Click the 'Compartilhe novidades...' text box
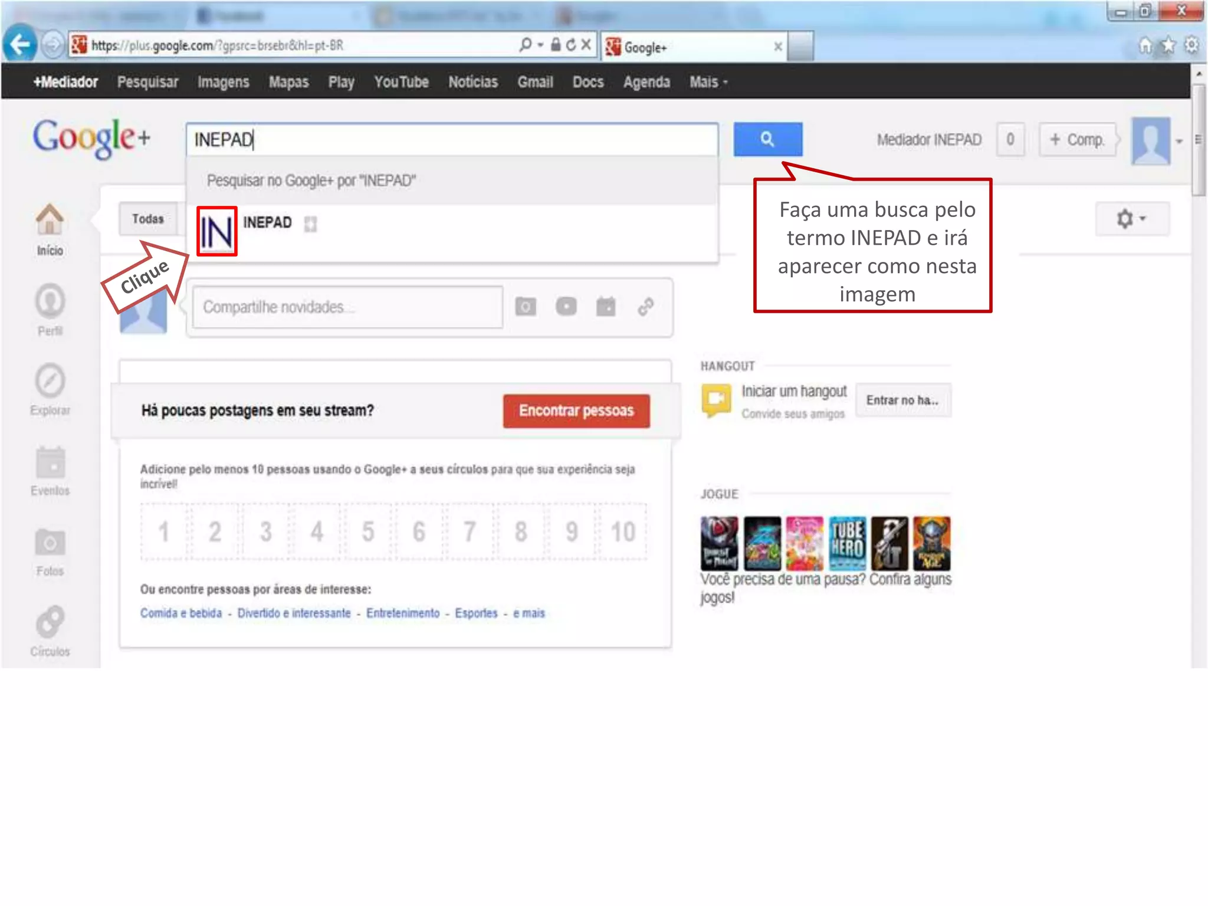Viewport: 1208px width, 906px height. pyautogui.click(x=347, y=307)
